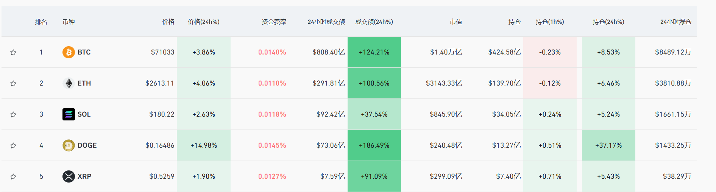Image resolution: width=716 pixels, height=192 pixels.
Task: Favorite DOGE with its star icon
Action: [13, 145]
